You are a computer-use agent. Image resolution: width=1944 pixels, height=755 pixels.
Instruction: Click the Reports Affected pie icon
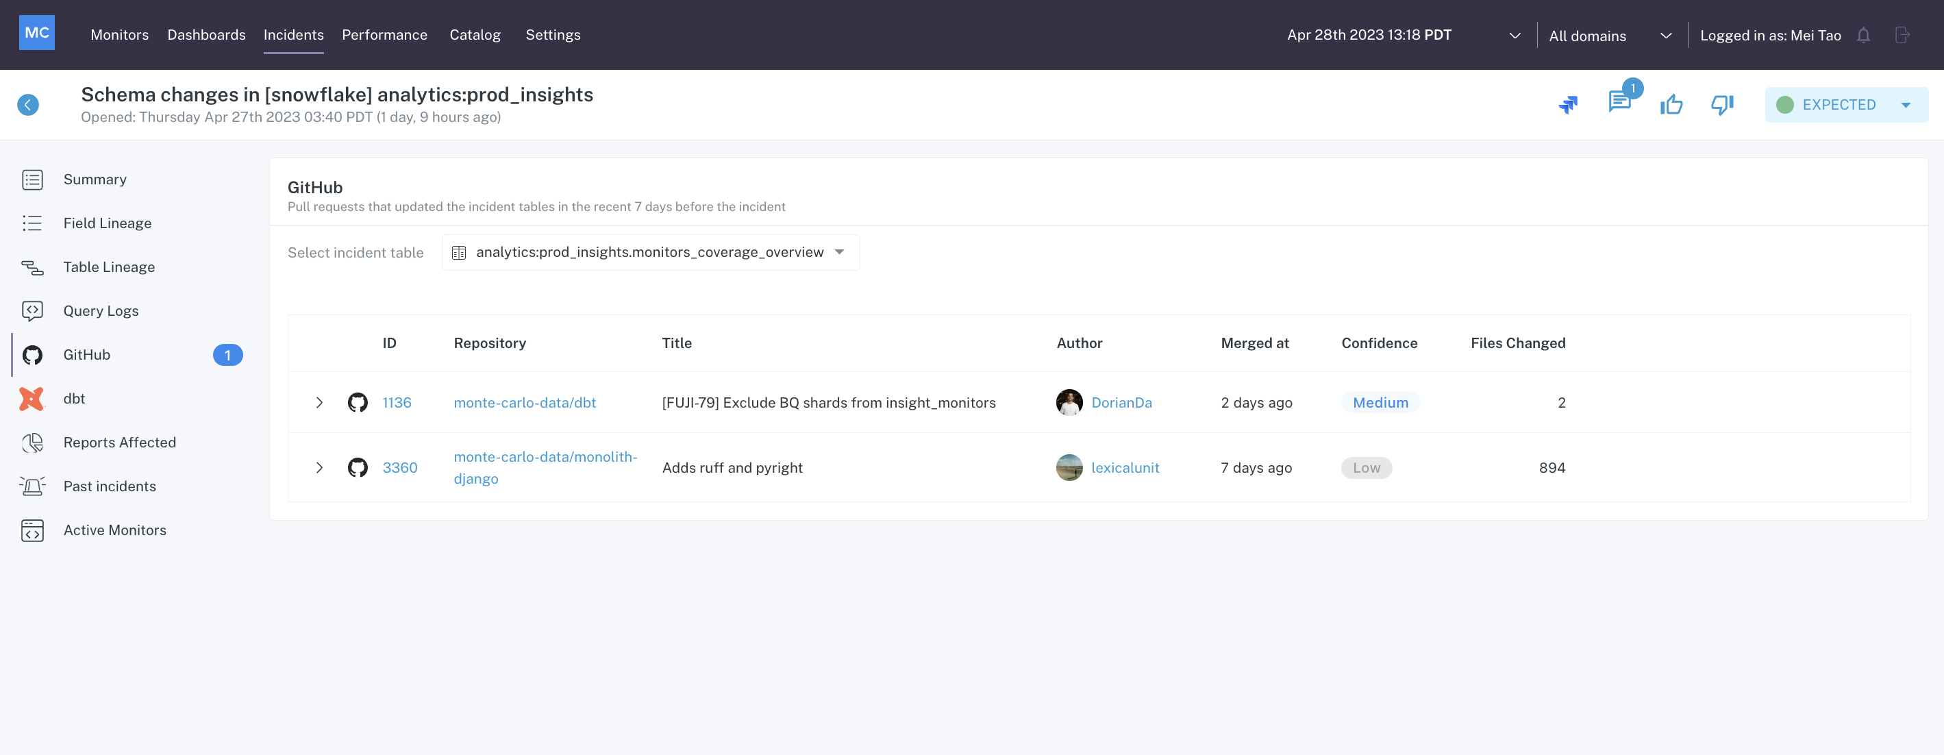pyautogui.click(x=32, y=443)
